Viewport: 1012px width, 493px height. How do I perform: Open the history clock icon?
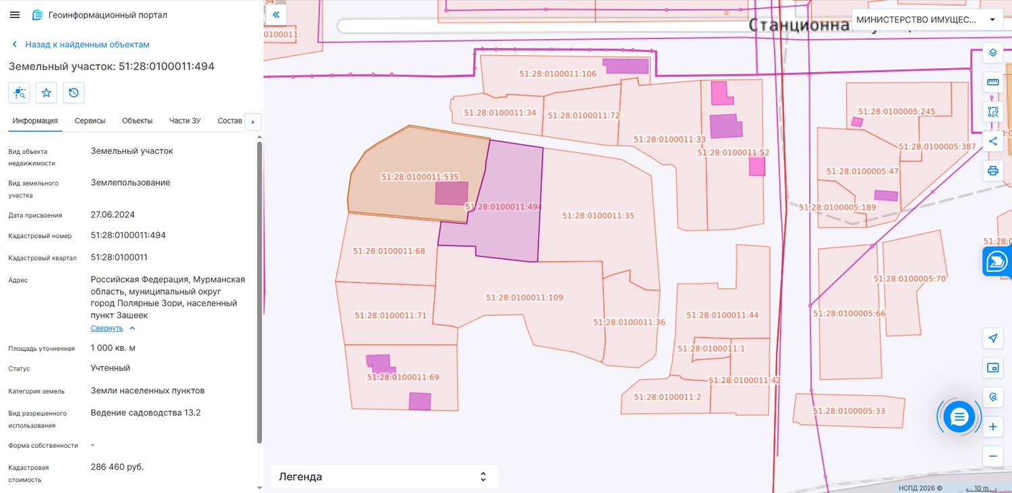pyautogui.click(x=74, y=92)
